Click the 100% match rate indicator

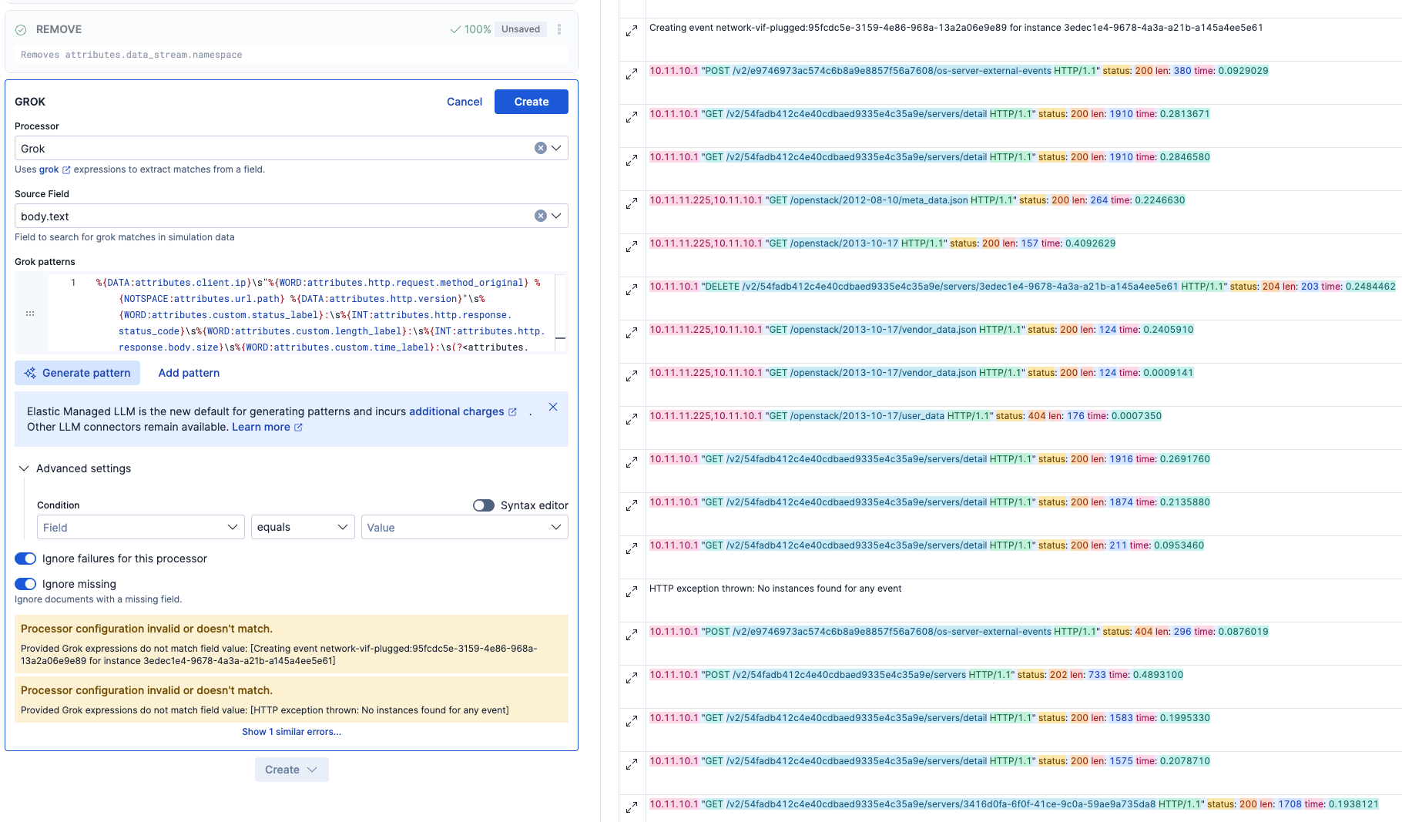[471, 29]
